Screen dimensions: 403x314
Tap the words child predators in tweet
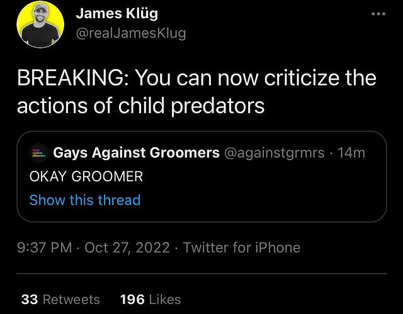pyautogui.click(x=191, y=106)
